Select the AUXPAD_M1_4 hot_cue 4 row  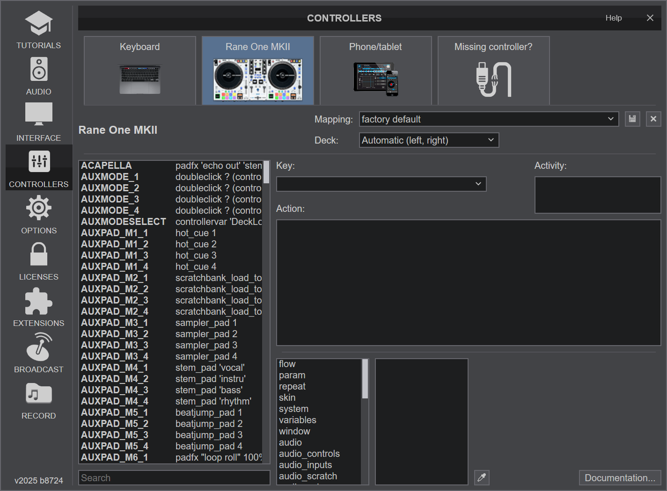point(171,267)
